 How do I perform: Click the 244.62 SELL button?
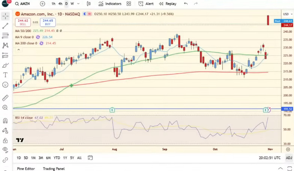(23, 22)
